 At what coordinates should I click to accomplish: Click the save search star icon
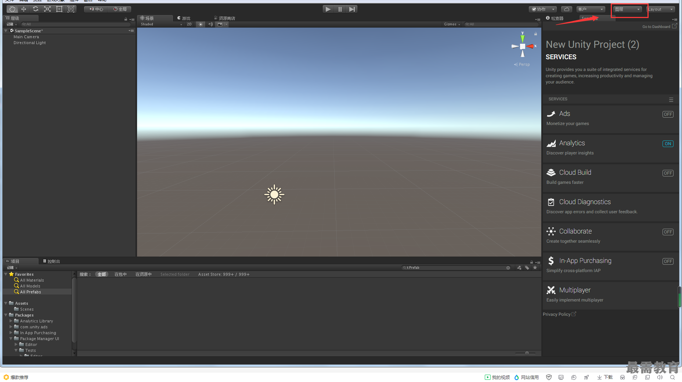535,268
